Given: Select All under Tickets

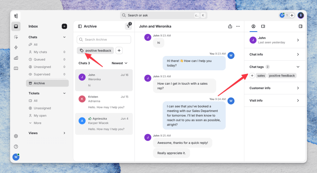Looking at the screenshot, I should tap(47, 101).
